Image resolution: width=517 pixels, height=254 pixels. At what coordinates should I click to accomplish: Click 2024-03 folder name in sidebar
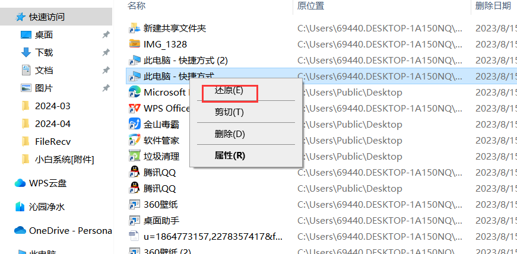52,106
